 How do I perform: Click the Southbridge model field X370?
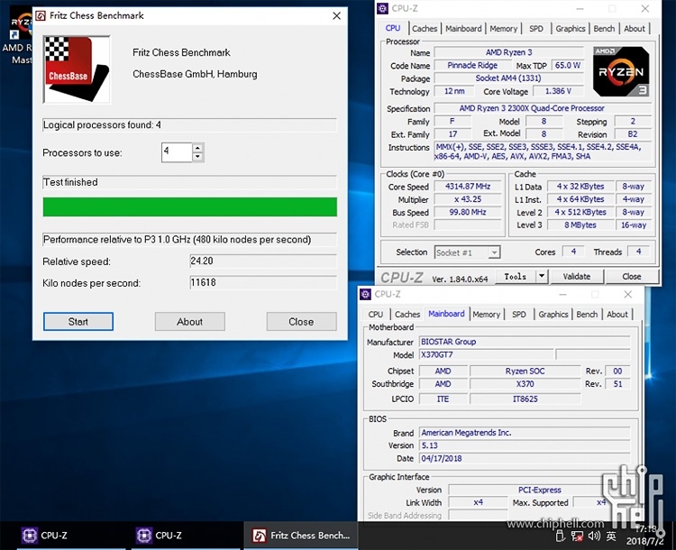pyautogui.click(x=525, y=384)
